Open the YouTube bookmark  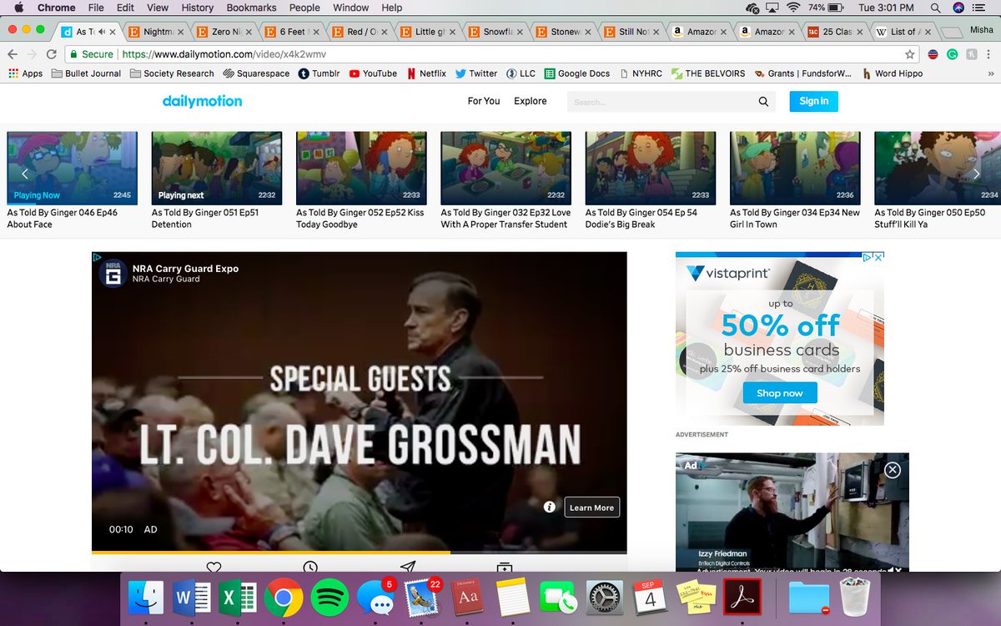point(373,73)
